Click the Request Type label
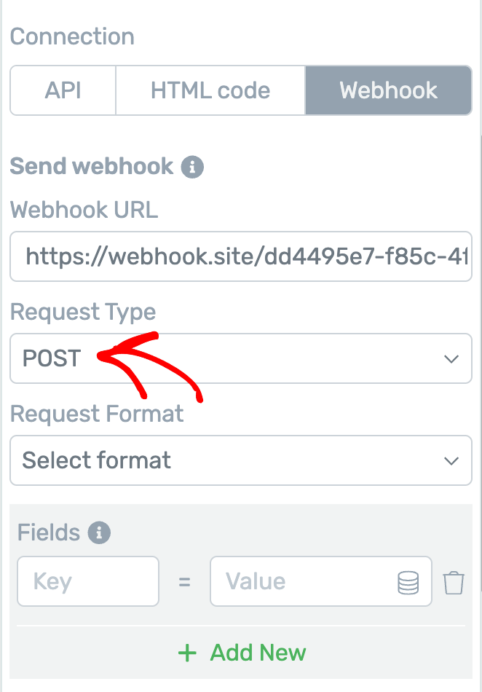 [83, 312]
